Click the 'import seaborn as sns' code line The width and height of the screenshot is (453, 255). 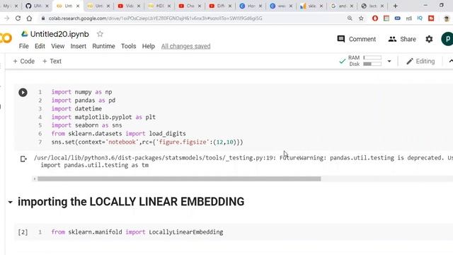click(x=86, y=125)
